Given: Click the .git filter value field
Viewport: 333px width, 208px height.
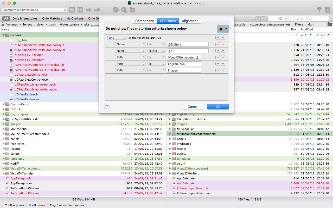Looking at the screenshot, I should [x=188, y=51].
